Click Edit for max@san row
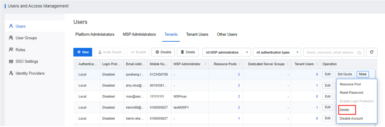 pos(327,96)
